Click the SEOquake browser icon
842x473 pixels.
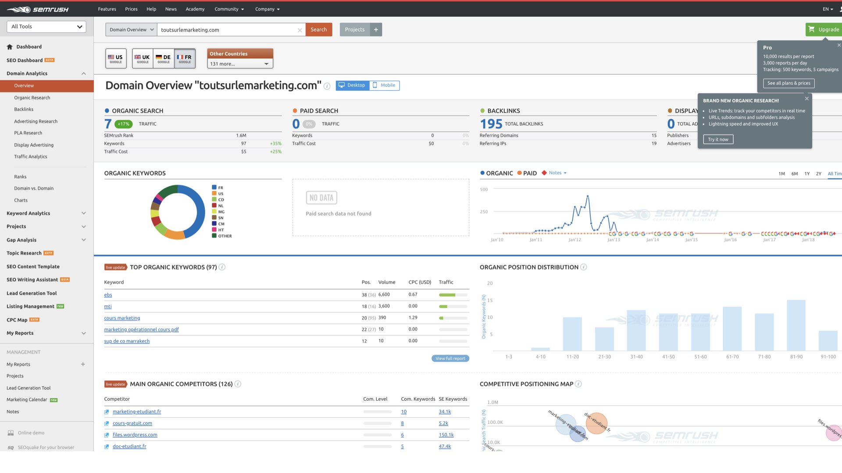pyautogui.click(x=11, y=448)
